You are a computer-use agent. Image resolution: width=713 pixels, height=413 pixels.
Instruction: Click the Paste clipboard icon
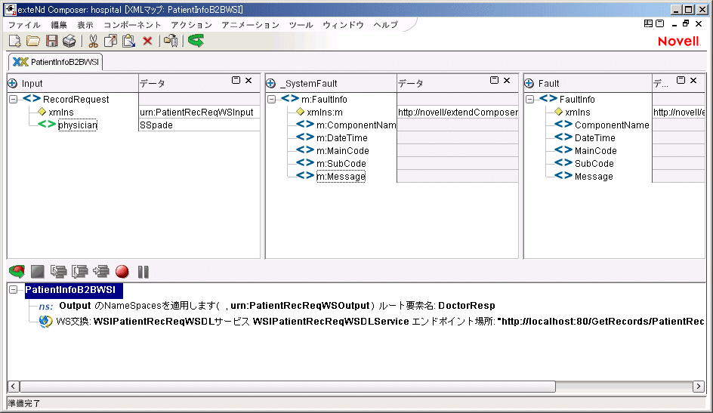pos(128,42)
